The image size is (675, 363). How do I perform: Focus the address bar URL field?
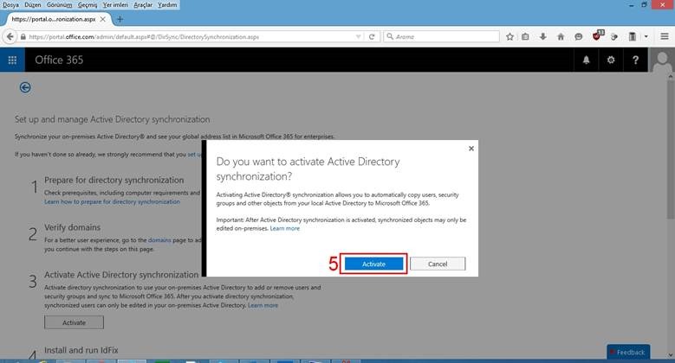point(190,37)
